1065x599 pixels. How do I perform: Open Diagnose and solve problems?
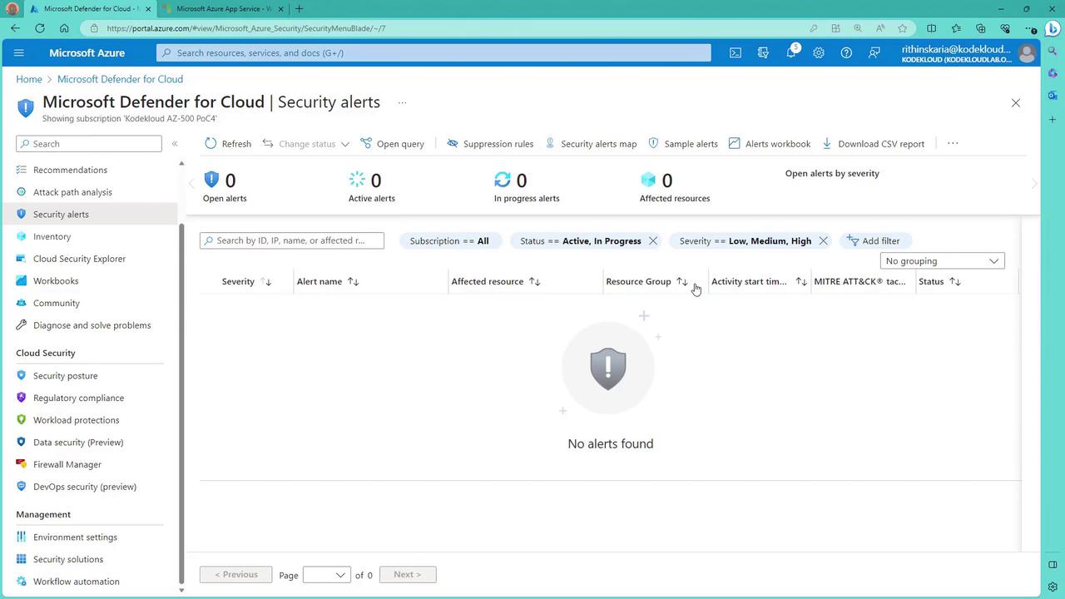pos(90,325)
